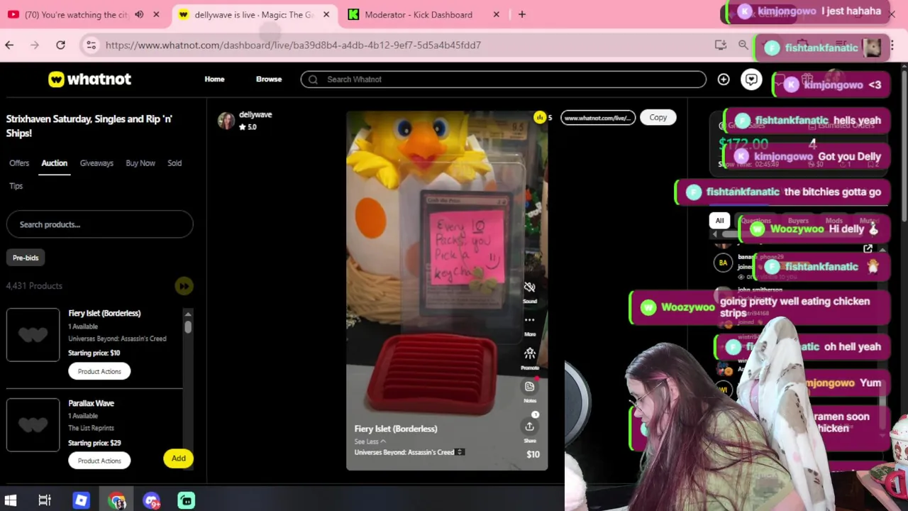Switch to the Buy Now tab

140,163
